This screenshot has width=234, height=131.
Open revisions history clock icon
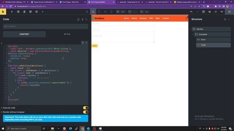pos(30,12)
